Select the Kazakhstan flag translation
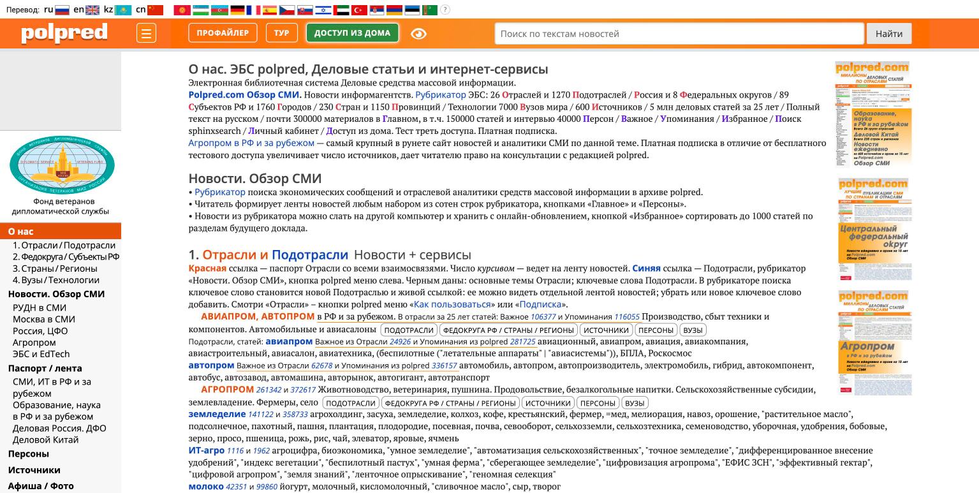Image resolution: width=979 pixels, height=493 pixels. (124, 10)
